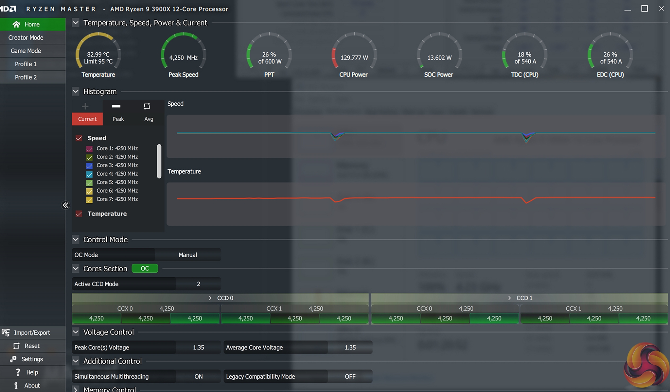670x392 pixels.
Task: Uncheck the Core 4 speed checkbox
Action: point(89,174)
